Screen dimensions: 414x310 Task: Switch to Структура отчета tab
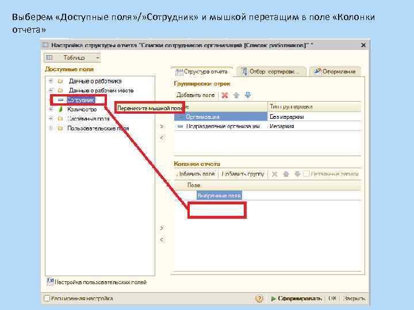click(202, 72)
